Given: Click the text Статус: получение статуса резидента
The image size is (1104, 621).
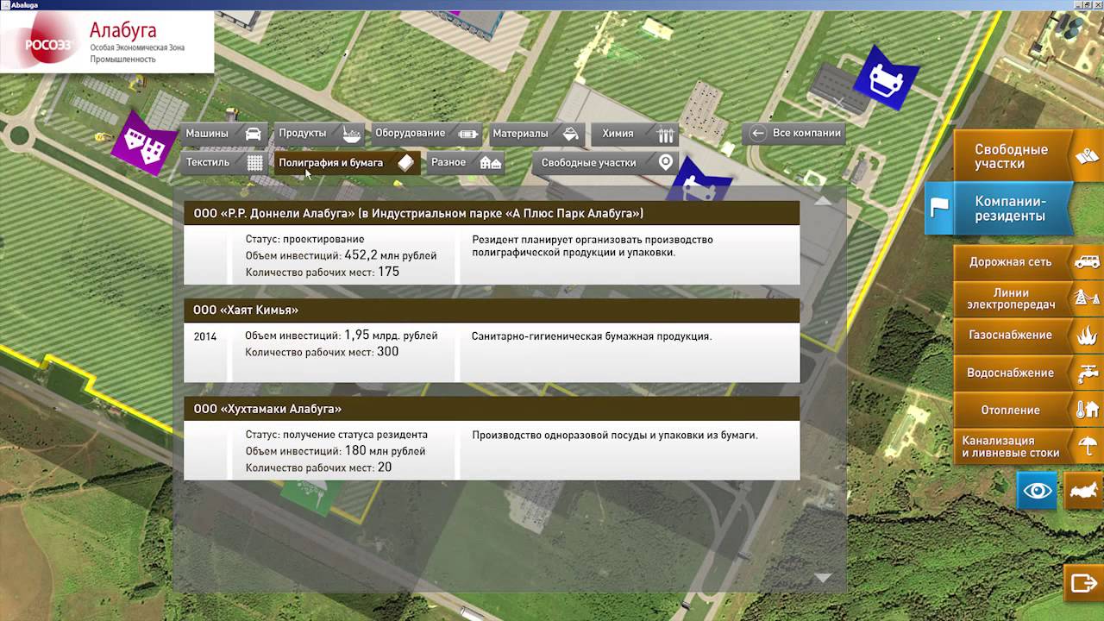Looking at the screenshot, I should tap(336, 435).
